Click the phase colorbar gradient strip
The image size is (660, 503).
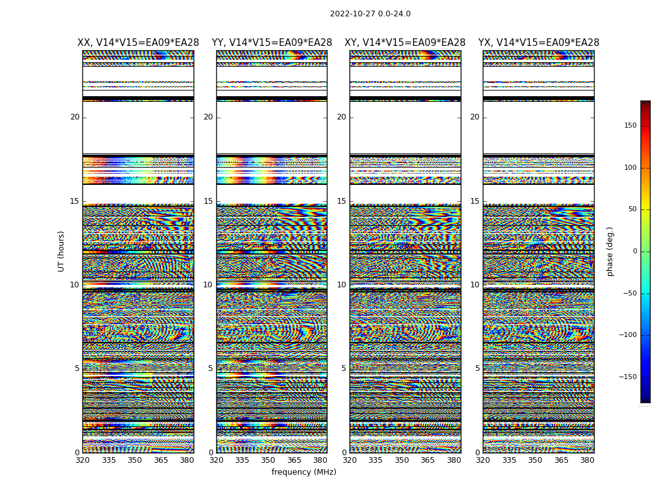pyautogui.click(x=646, y=251)
